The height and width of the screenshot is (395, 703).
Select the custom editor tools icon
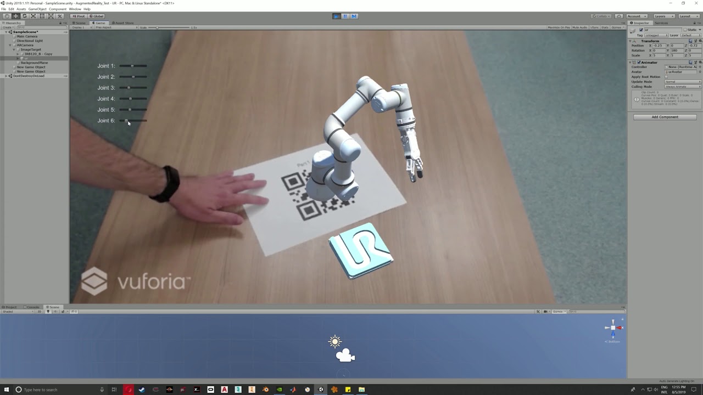[x=60, y=16]
